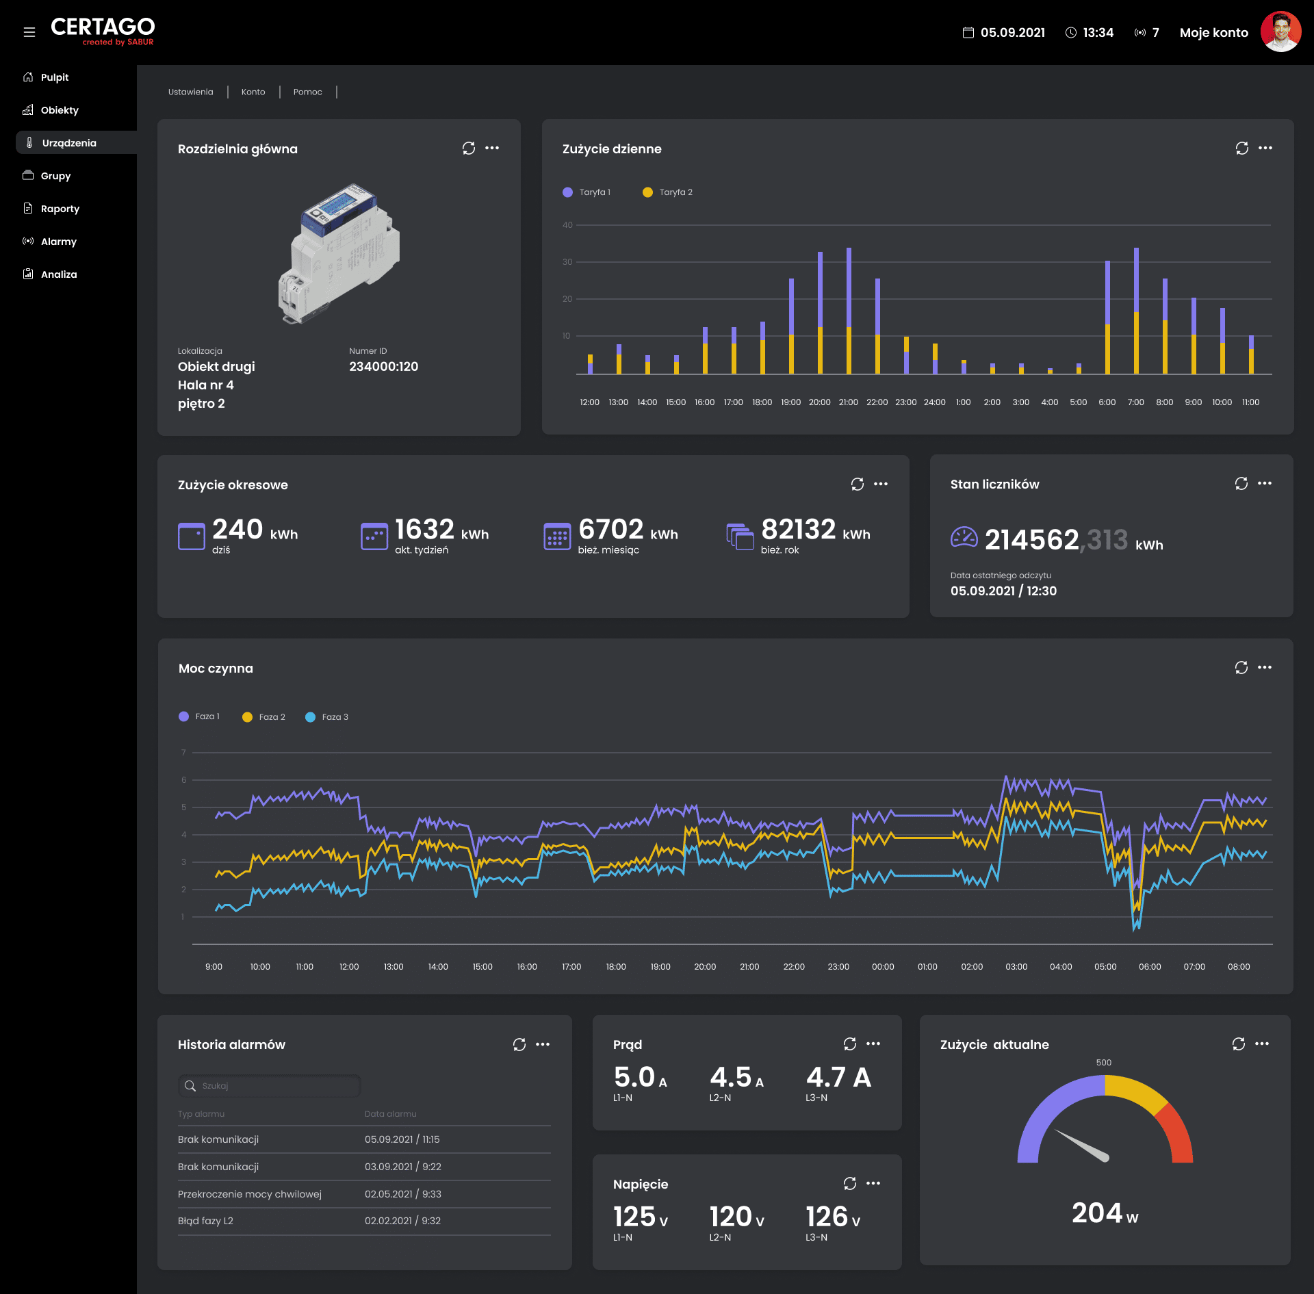Image resolution: width=1314 pixels, height=1294 pixels.
Task: Open more options for Zużycie aktualne
Action: (x=1262, y=1044)
